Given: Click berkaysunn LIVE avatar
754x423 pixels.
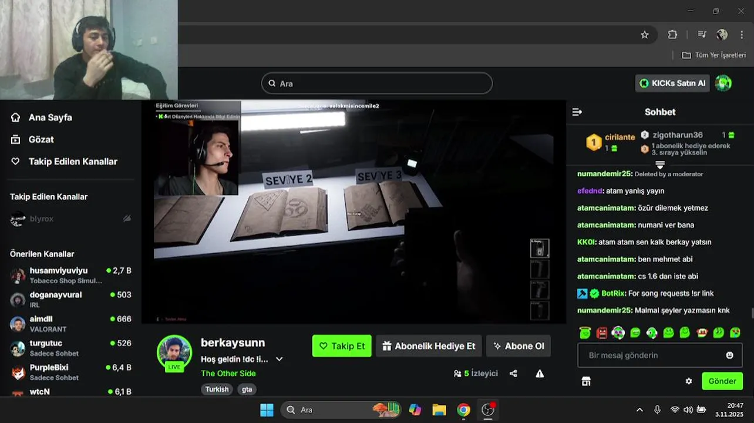Looking at the screenshot, I should click(x=174, y=352).
